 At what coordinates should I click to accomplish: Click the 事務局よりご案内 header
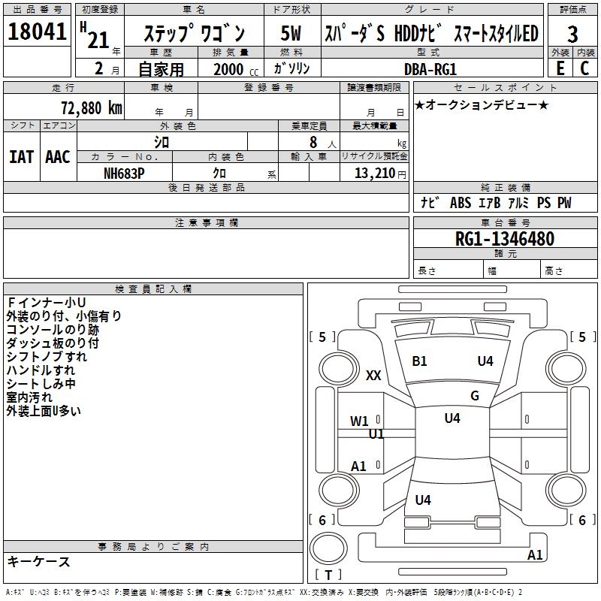tap(153, 547)
